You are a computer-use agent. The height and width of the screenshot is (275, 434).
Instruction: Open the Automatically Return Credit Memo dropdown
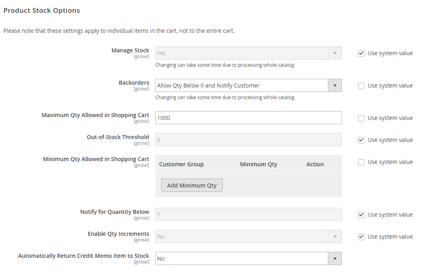[x=335, y=258]
